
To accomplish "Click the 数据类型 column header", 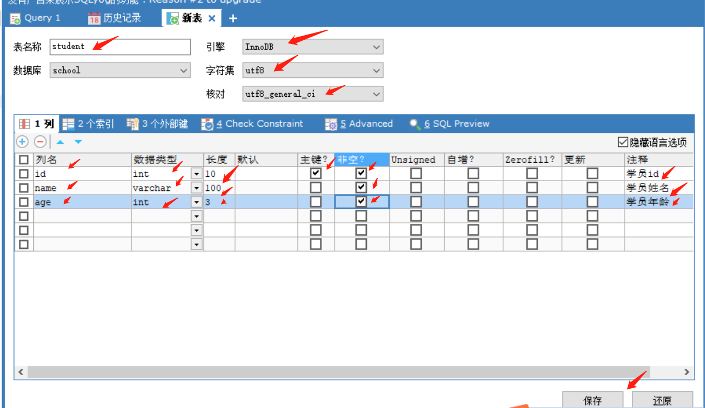I will pyautogui.click(x=167, y=160).
